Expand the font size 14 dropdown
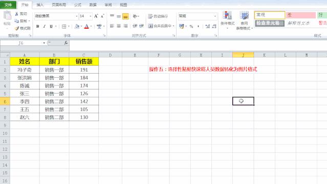Image resolution: width=327 pixels, height=184 pixels. 90,16
